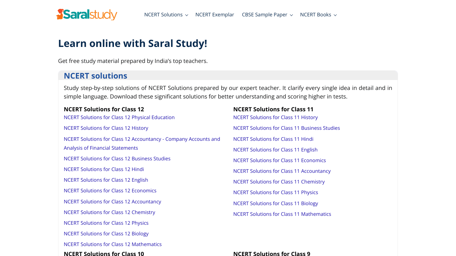Open Class 11 Mathematics solutions link
Viewport: 456px width, 256px height.
[282, 214]
